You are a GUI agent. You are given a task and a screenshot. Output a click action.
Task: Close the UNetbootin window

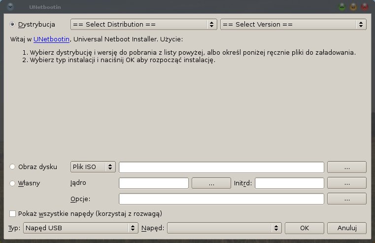(365, 7)
